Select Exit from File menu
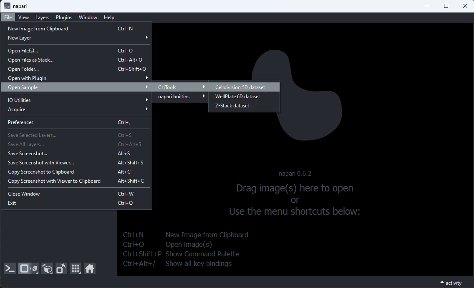Viewport: 474px width, 288px height. (x=76, y=203)
